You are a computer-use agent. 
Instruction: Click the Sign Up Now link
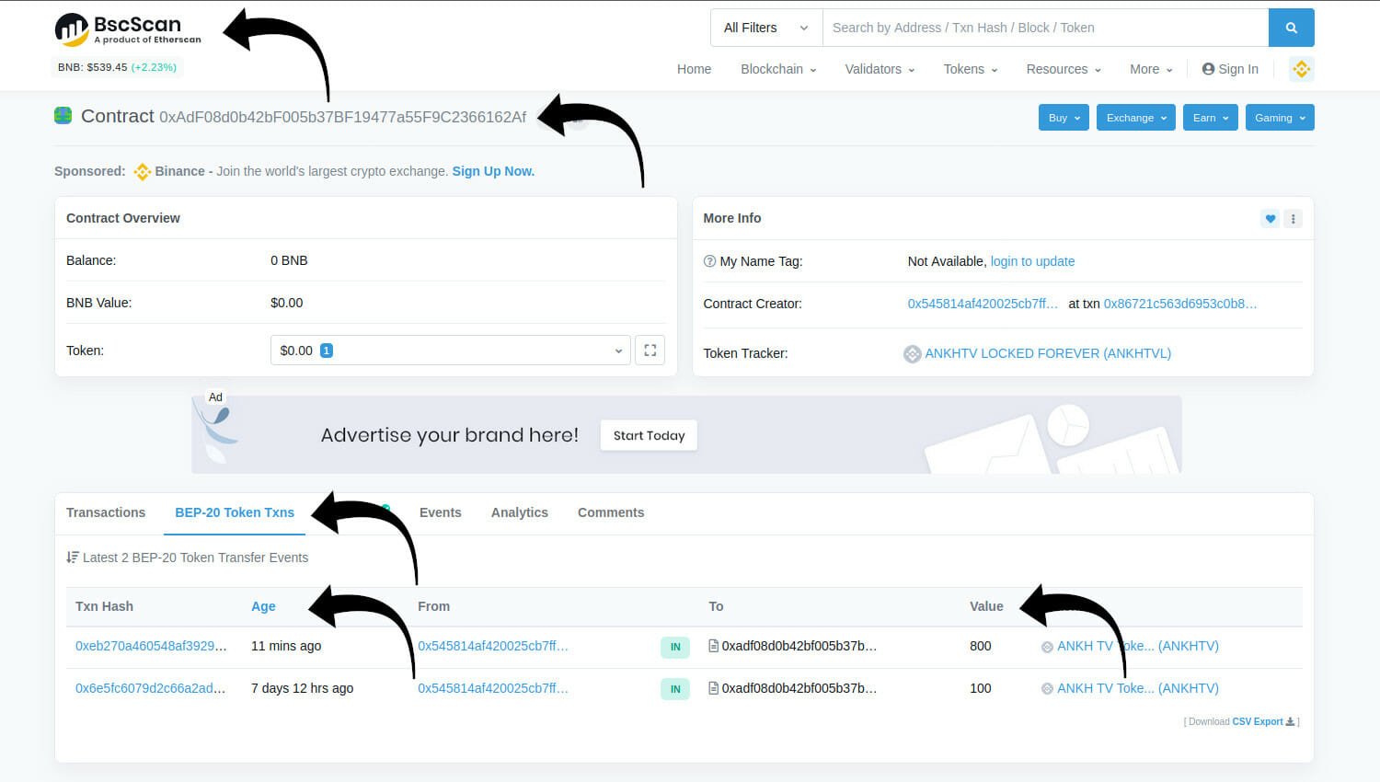[x=493, y=171]
